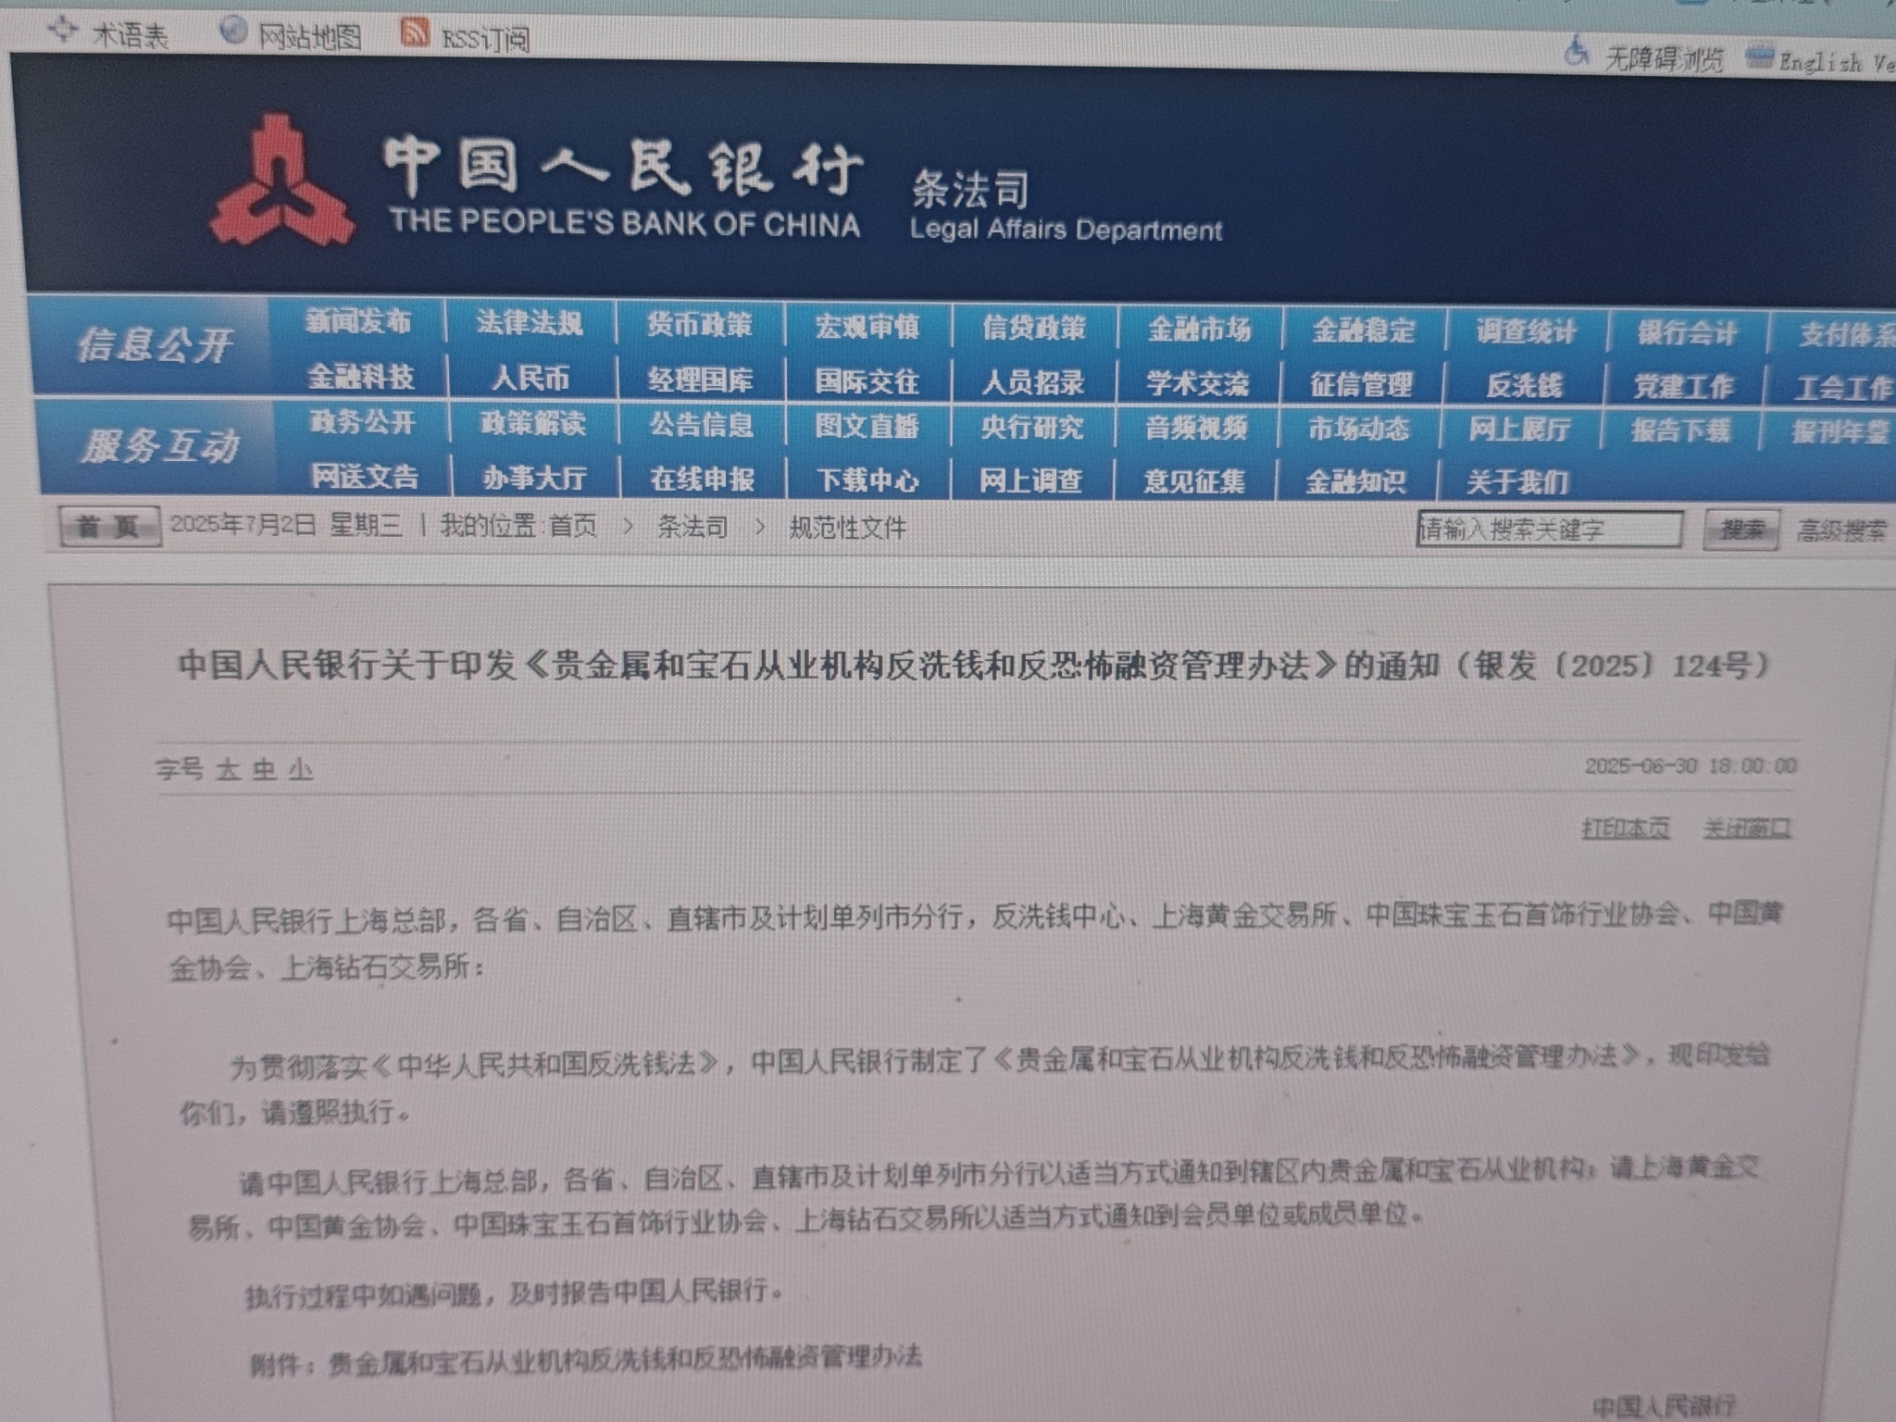Image resolution: width=1896 pixels, height=1422 pixels.
Task: Open 人民币 menu item
Action: coord(530,378)
